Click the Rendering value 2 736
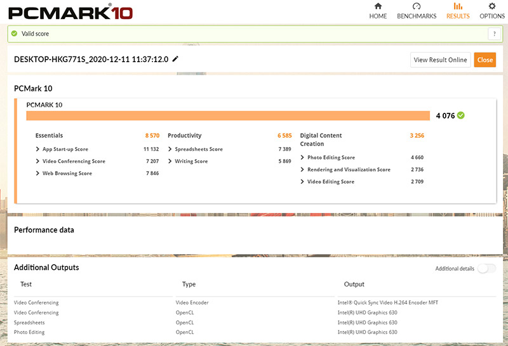The image size is (508, 346). (x=417, y=169)
